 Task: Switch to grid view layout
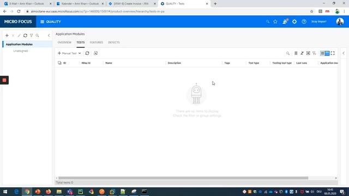[x=322, y=53]
